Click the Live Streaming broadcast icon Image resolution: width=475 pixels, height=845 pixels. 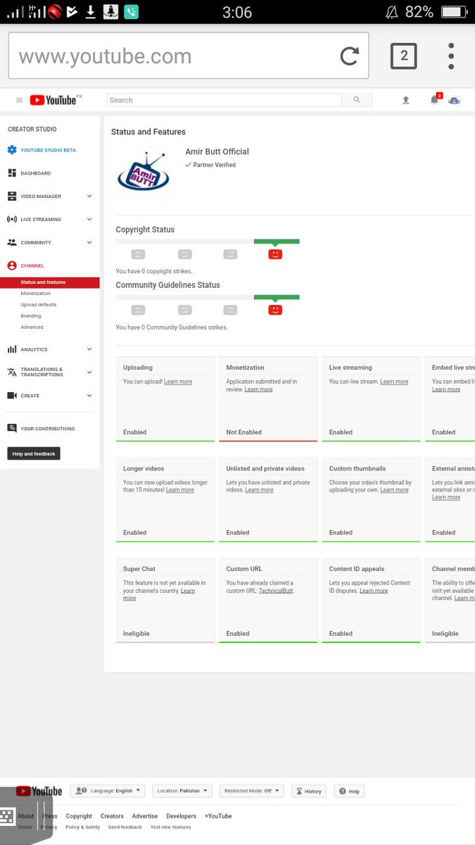coord(12,219)
